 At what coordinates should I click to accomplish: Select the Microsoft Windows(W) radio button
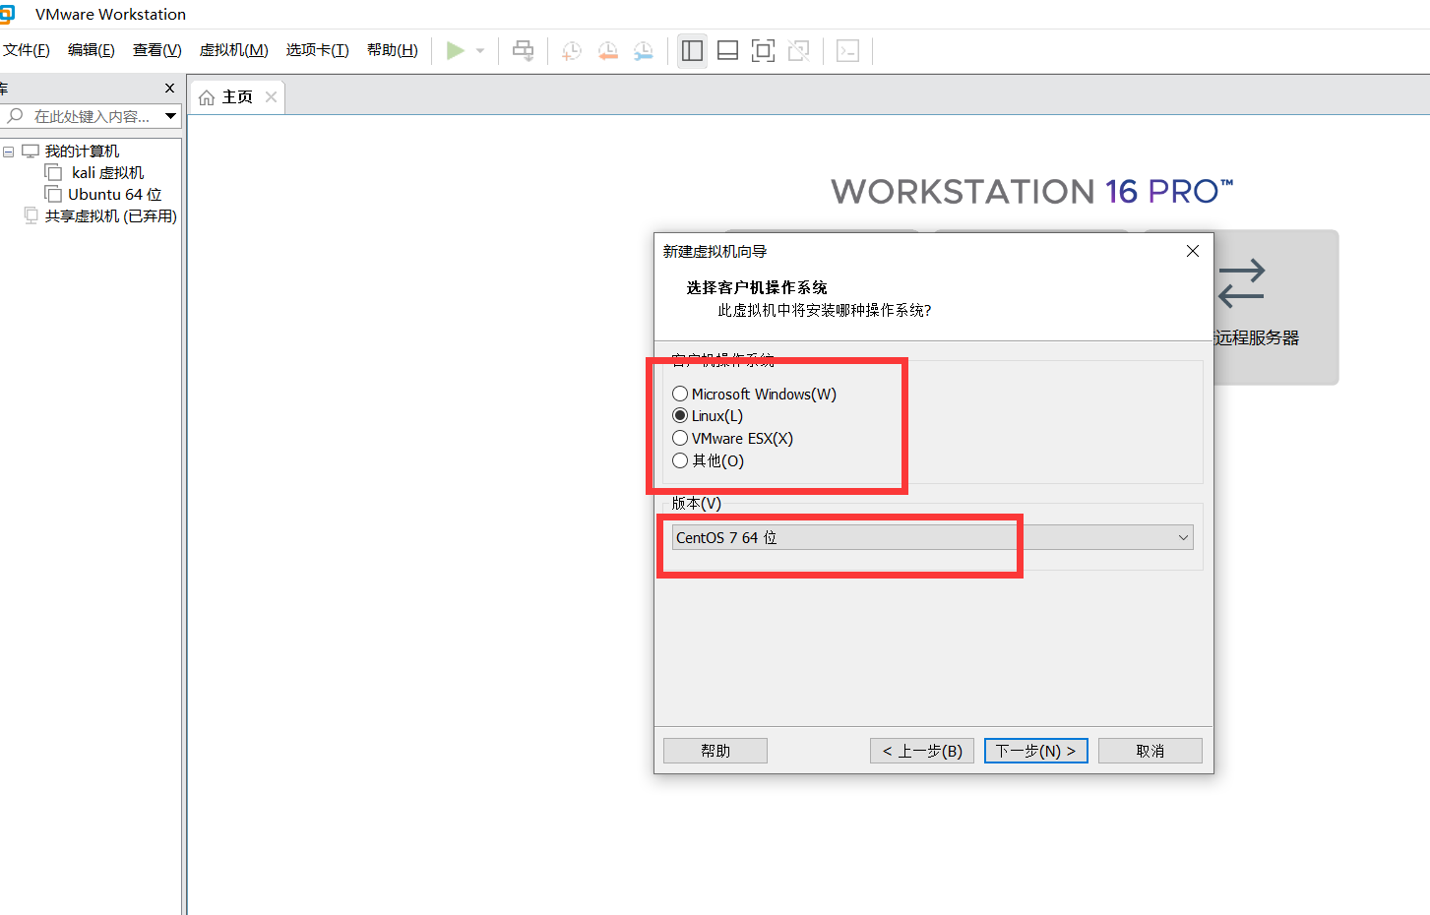(680, 394)
